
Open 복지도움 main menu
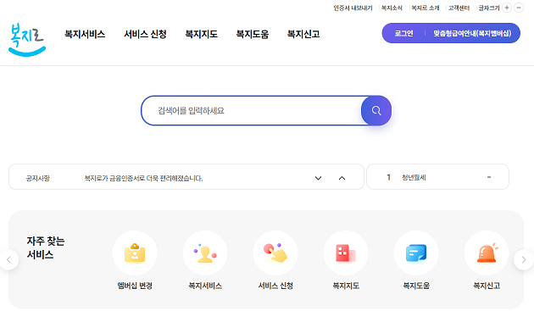click(x=253, y=34)
